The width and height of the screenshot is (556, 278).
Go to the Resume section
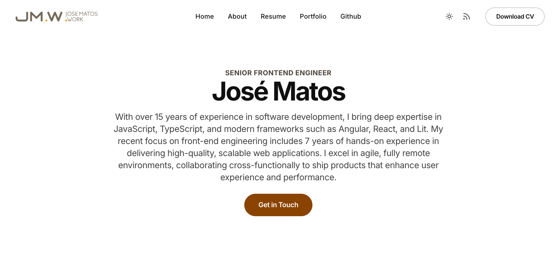(x=273, y=16)
